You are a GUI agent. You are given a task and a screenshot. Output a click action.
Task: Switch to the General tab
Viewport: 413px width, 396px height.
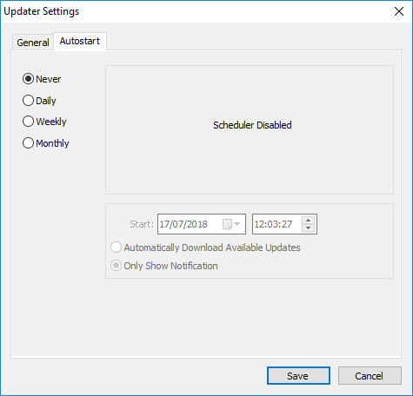33,43
